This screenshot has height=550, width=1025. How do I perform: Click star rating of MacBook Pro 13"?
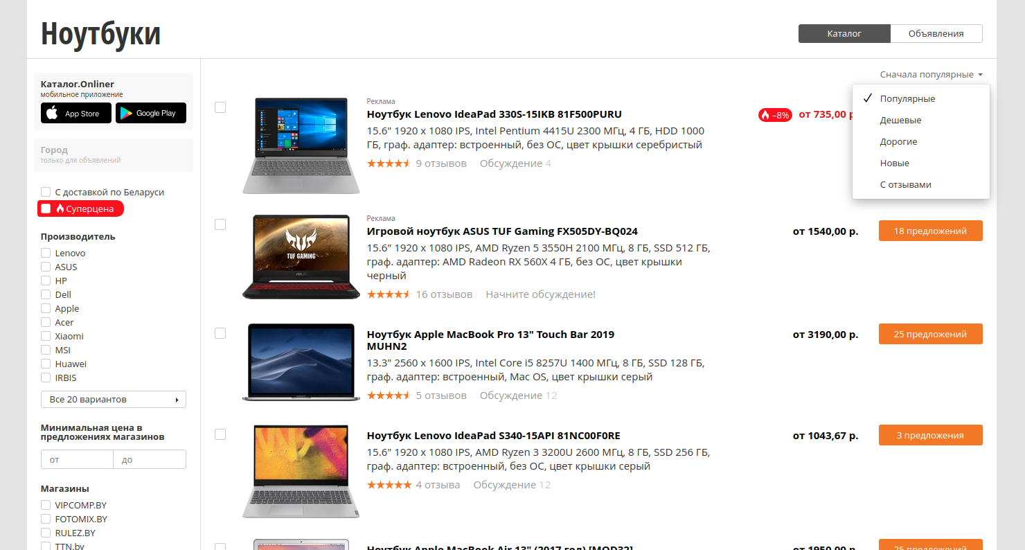click(x=389, y=396)
